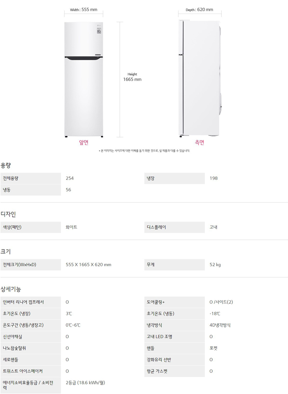Click the 2등급 (18.6 kWh/월) energy value
Screen dimensions: 288x394
click(x=85, y=383)
